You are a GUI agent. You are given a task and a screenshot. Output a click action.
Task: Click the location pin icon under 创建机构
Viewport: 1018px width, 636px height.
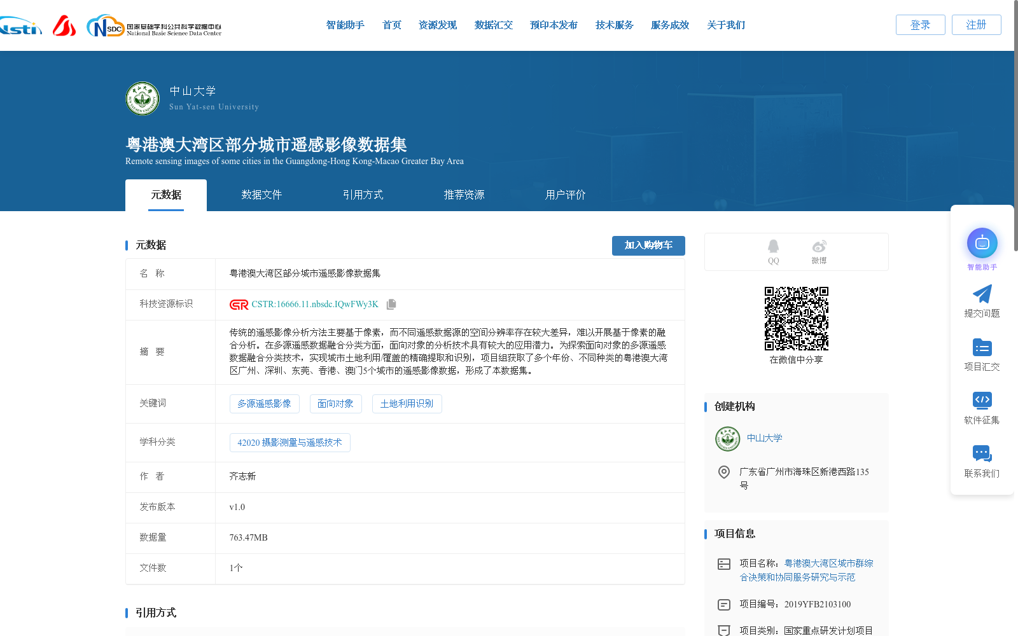tap(723, 472)
